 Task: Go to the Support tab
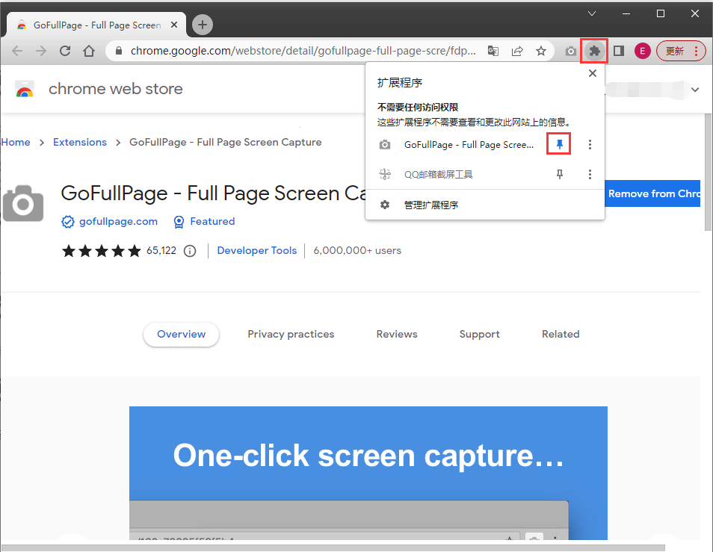point(479,335)
